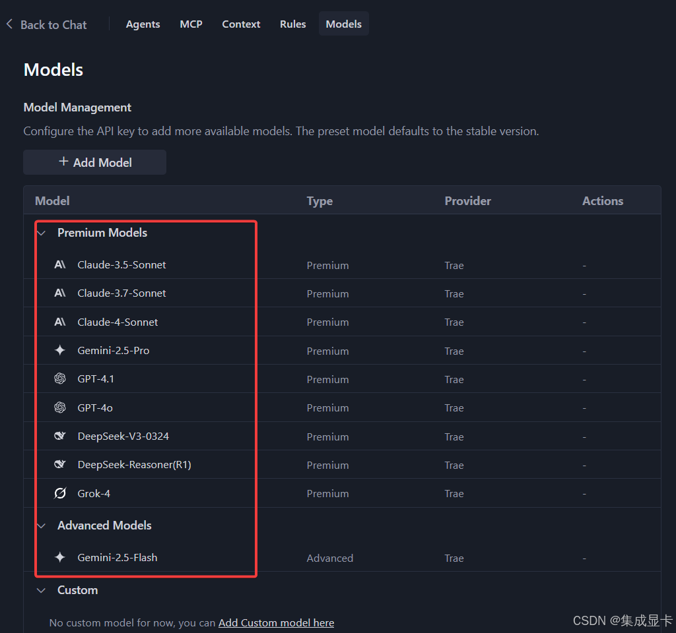Collapse the Advanced Models group
676x633 pixels.
tap(42, 526)
